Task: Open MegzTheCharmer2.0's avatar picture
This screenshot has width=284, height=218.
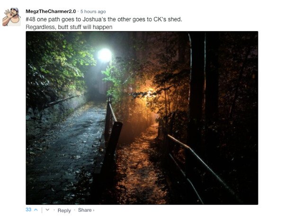Action: click(x=11, y=17)
